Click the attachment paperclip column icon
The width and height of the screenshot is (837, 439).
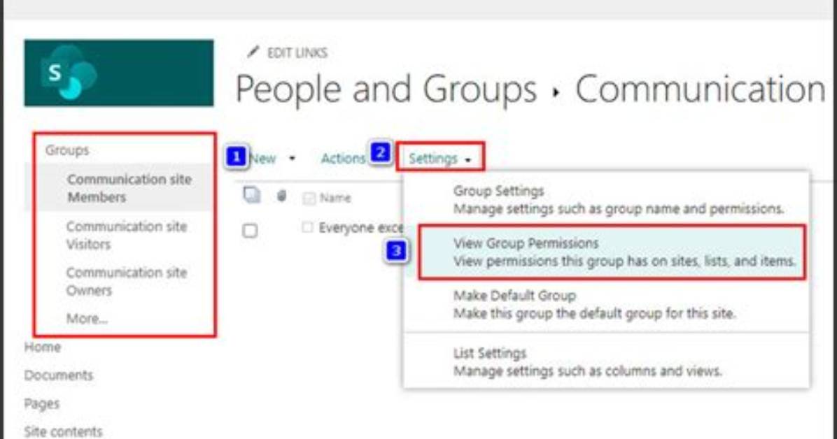(281, 196)
